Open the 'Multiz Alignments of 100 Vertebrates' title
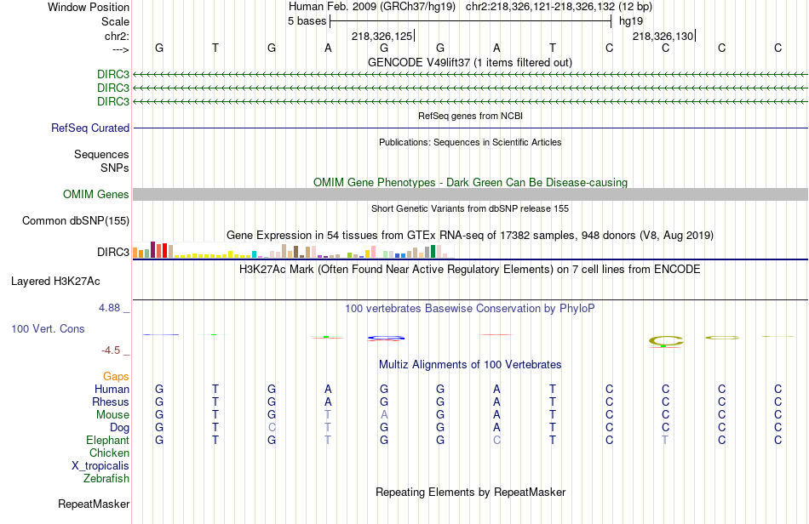Image resolution: width=809 pixels, height=524 pixels. 470,365
